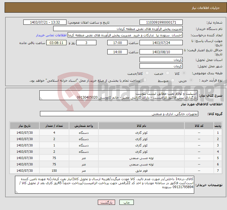The width and height of the screenshot is (227, 210).
Task: Click need date 1403/07/30 in row 2
Action: (x=25, y=139)
